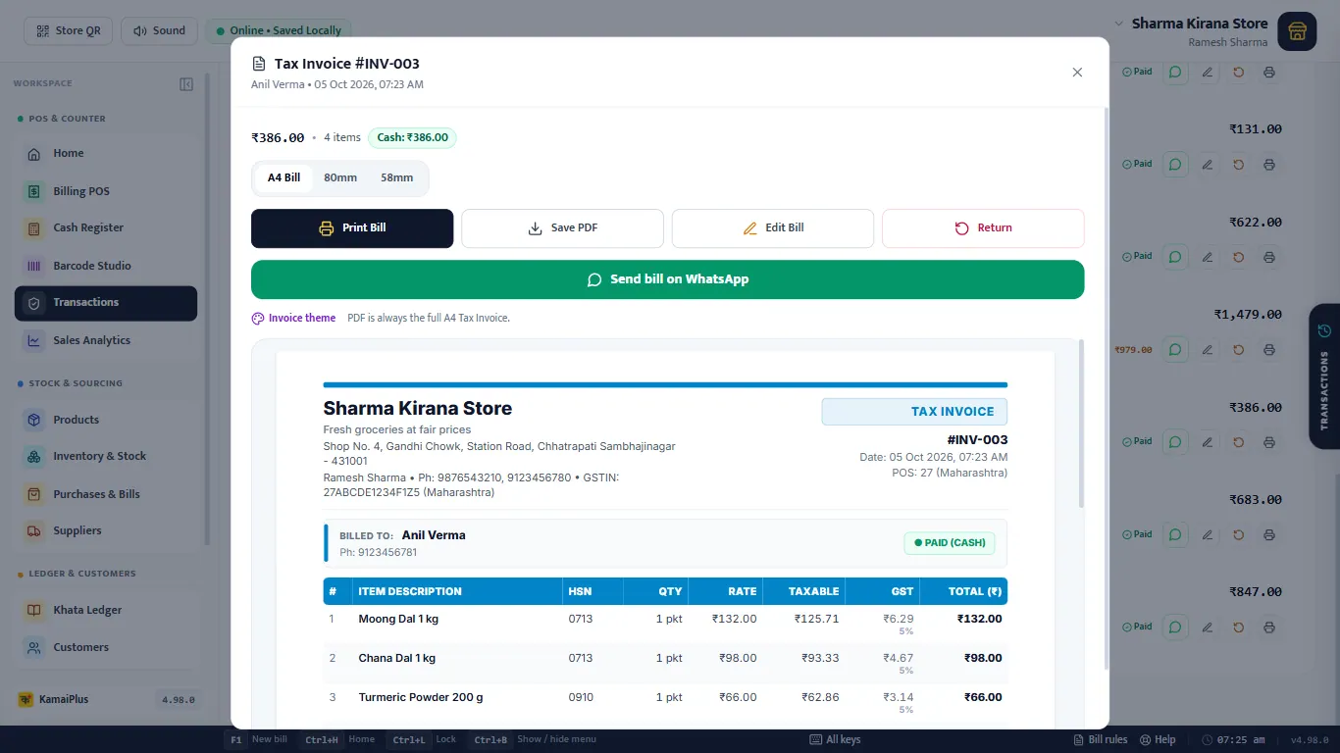Click the Return button in the dialog
Viewport: 1340px width, 753px height.
(983, 228)
